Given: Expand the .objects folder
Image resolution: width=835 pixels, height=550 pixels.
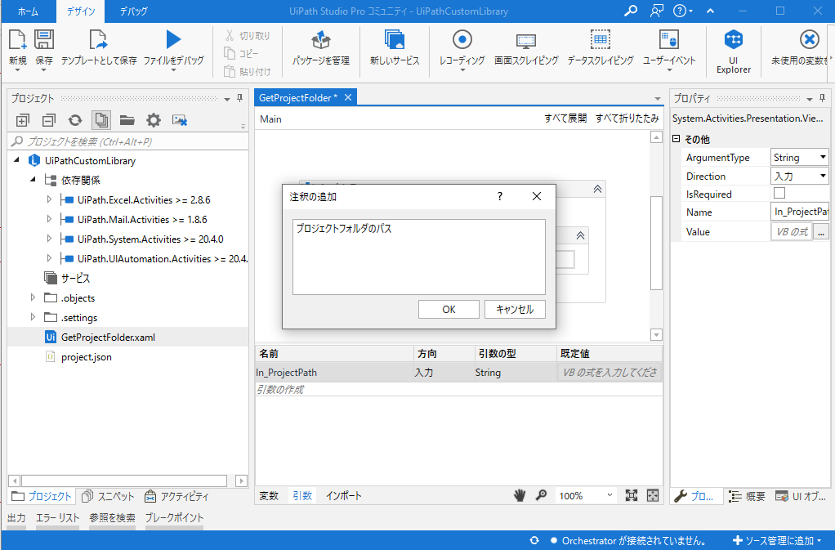Looking at the screenshot, I should click(x=33, y=297).
